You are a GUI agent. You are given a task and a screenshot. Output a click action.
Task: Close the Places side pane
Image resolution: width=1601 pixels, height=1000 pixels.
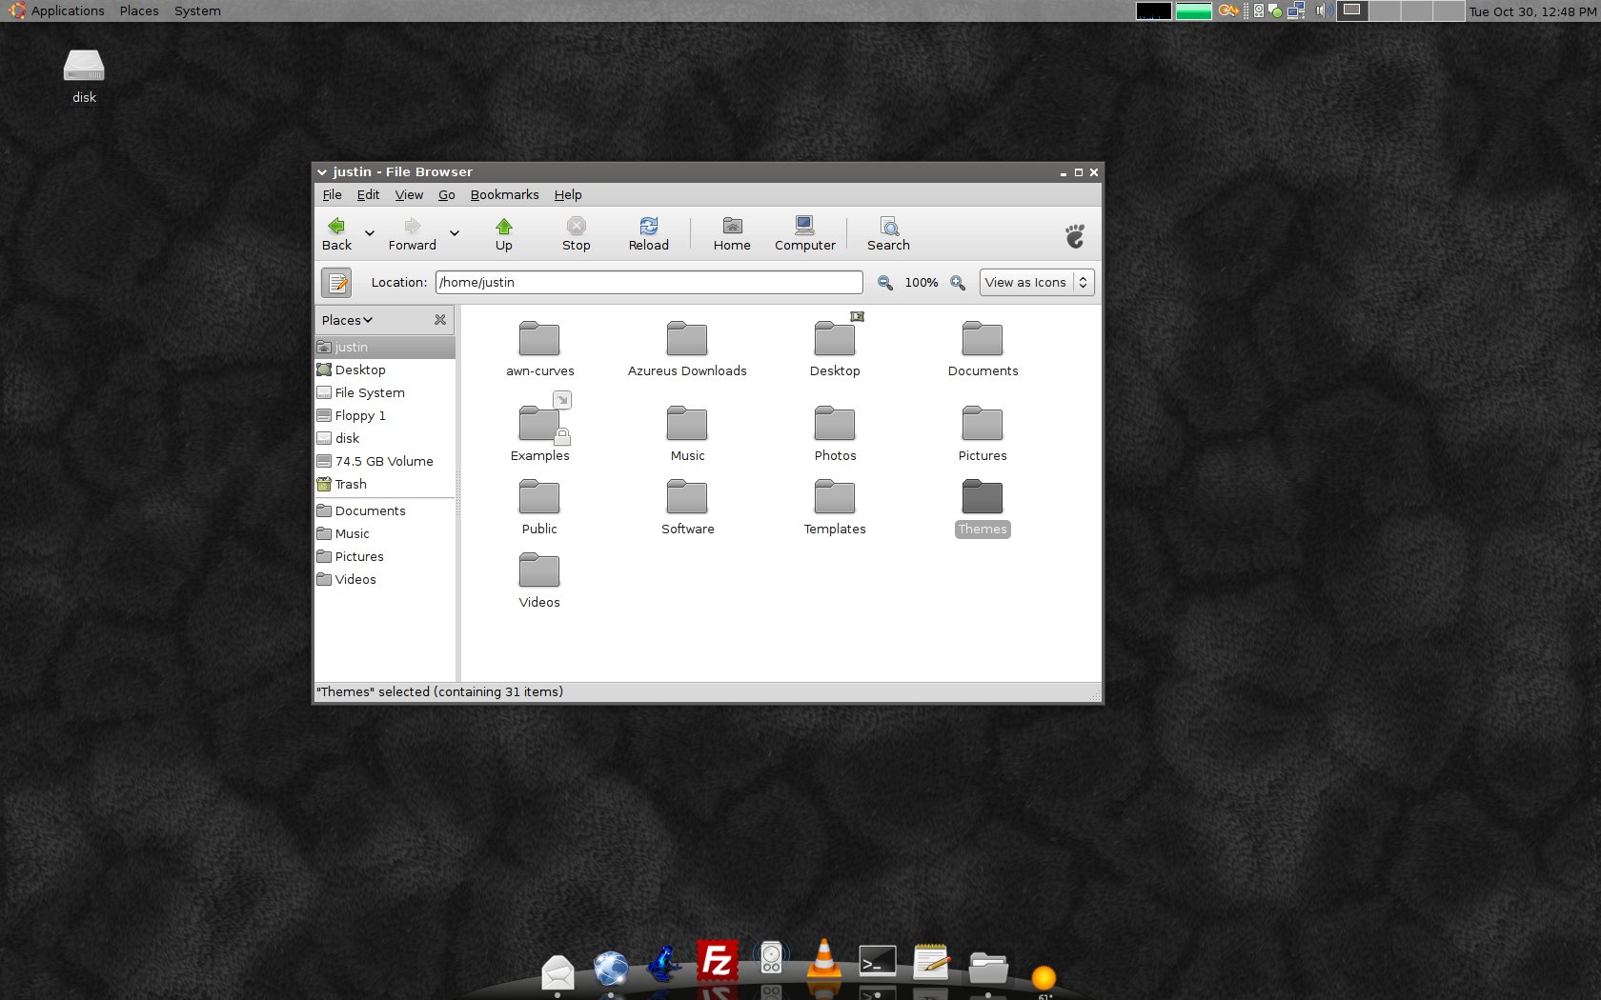point(440,320)
